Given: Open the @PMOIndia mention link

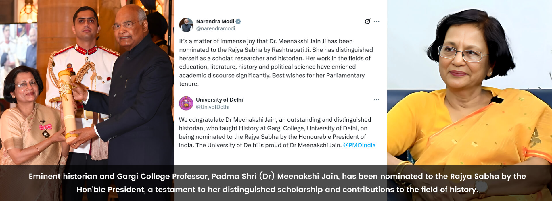Looking at the screenshot, I should pos(359,145).
